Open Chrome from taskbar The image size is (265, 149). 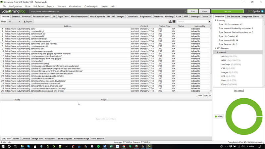click(x=124, y=146)
